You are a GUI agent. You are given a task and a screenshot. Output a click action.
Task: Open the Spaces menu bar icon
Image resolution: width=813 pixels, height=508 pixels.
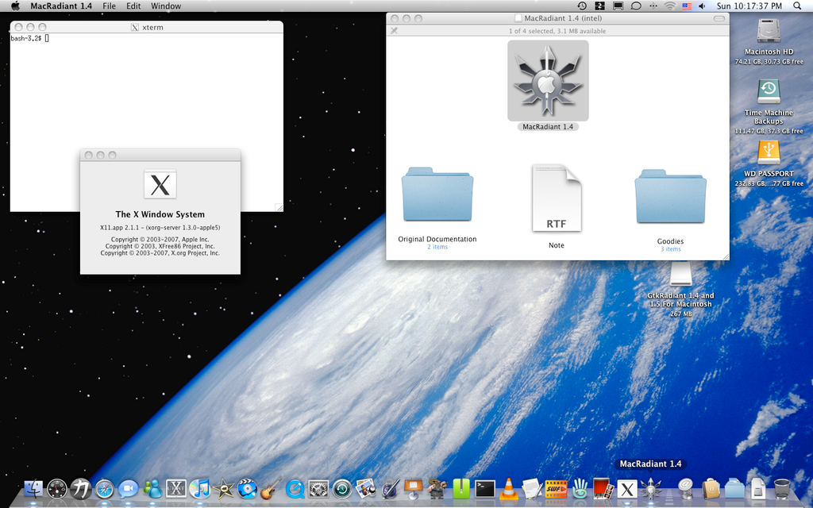pyautogui.click(x=600, y=6)
